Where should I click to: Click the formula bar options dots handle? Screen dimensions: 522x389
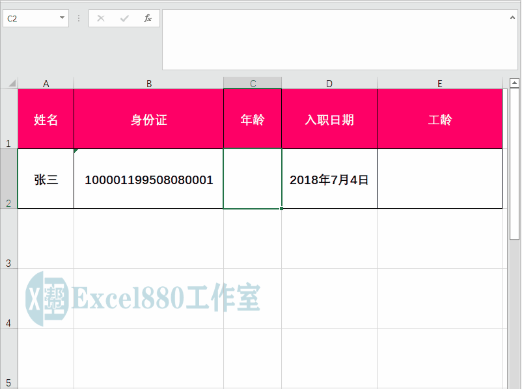(79, 18)
